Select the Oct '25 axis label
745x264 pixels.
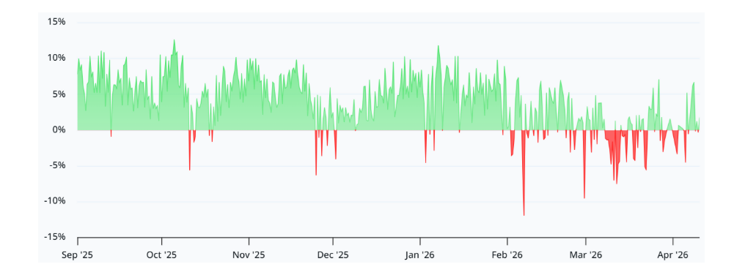161,255
